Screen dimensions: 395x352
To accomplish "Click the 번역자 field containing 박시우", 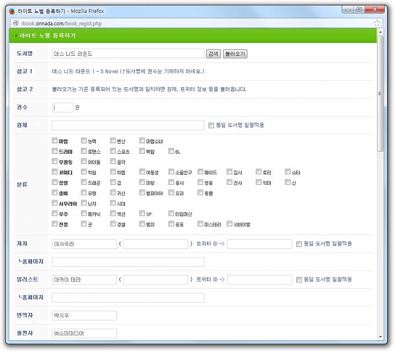I will (x=84, y=315).
